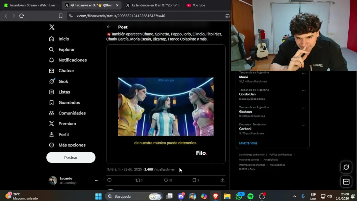Open Accesibilidad footer link

point(271,160)
